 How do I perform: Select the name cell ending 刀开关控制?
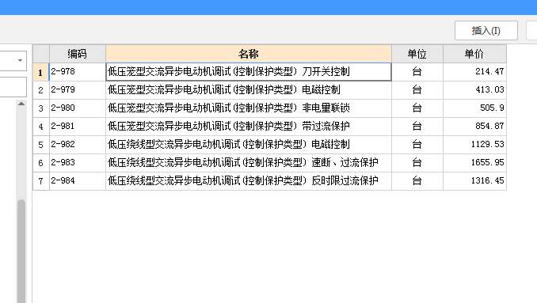tap(249, 72)
